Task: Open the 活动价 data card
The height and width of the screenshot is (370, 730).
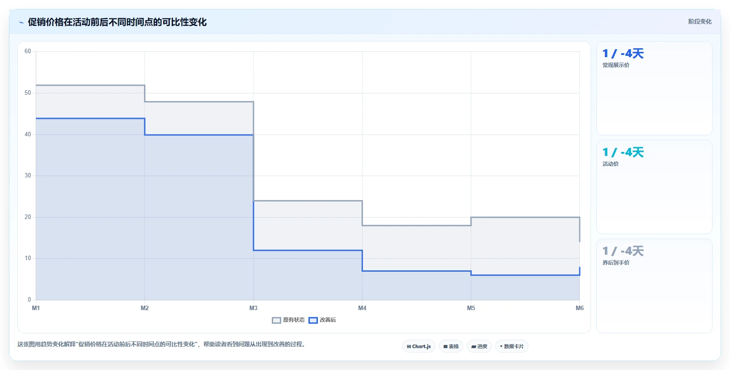Action: pyautogui.click(x=654, y=187)
